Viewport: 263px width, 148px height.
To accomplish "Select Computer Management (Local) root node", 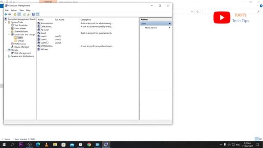I will pyautogui.click(x=21, y=19).
